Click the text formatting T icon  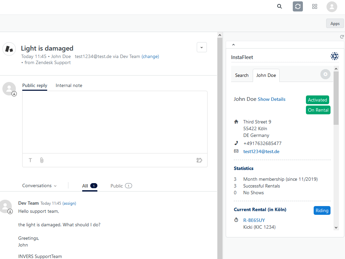pyautogui.click(x=30, y=160)
